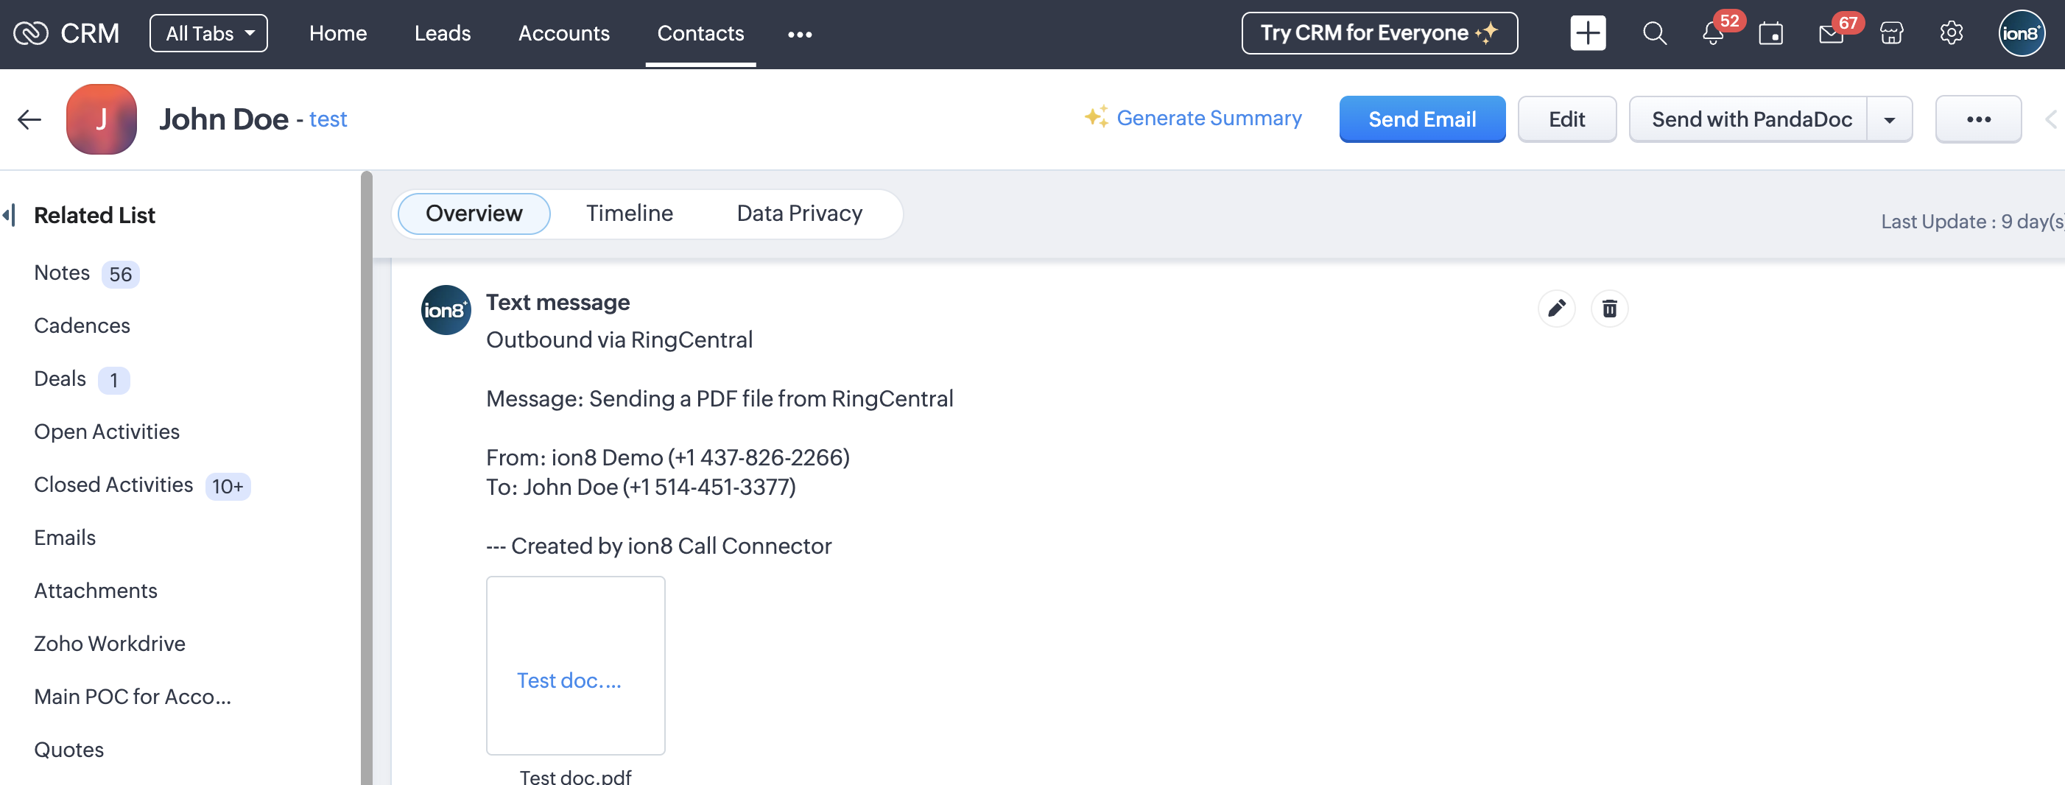Screen dimensions: 2065x785
Task: Open the record more-actions ellipsis button
Action: point(1977,119)
